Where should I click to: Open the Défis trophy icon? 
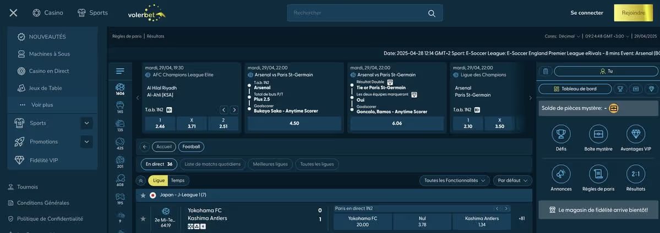561,134
